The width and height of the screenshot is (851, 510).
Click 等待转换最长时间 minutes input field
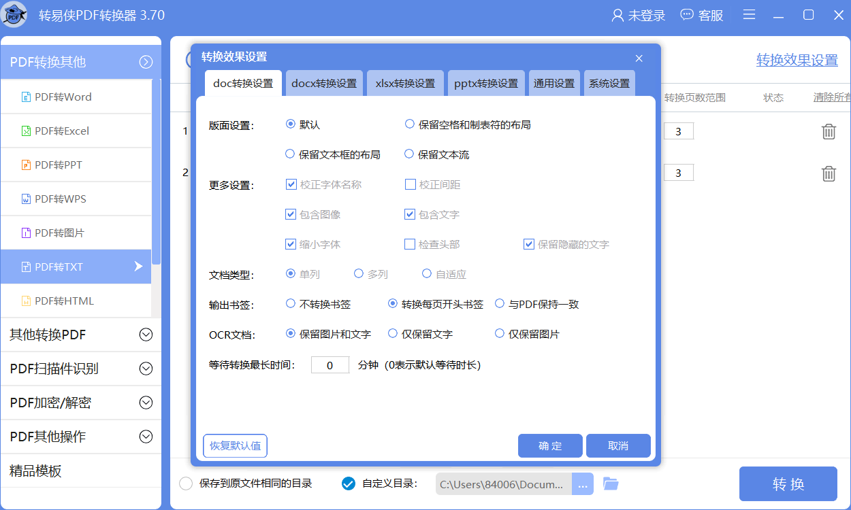(330, 364)
